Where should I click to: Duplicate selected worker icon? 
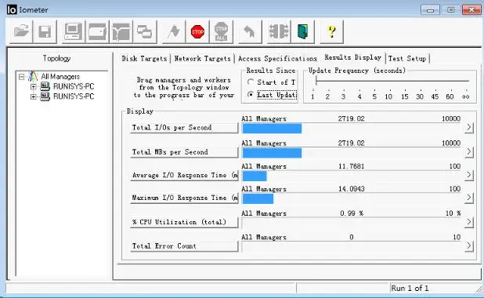coord(145,31)
